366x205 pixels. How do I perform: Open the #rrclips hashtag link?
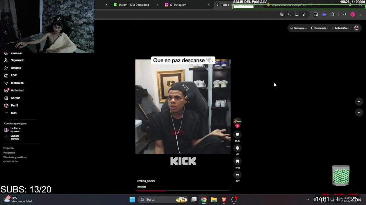click(x=142, y=187)
